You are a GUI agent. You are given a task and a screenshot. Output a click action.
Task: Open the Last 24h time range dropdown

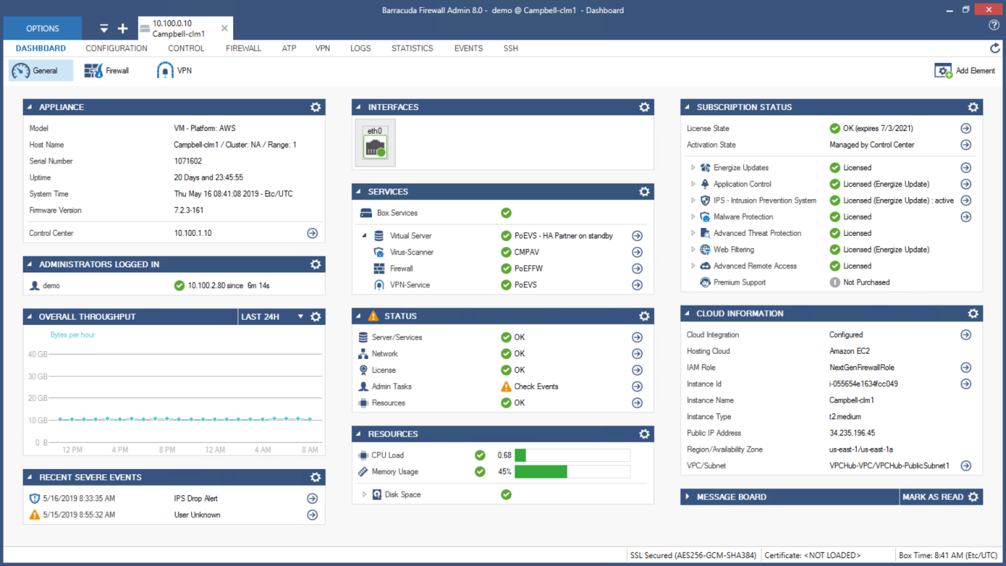pyautogui.click(x=300, y=316)
